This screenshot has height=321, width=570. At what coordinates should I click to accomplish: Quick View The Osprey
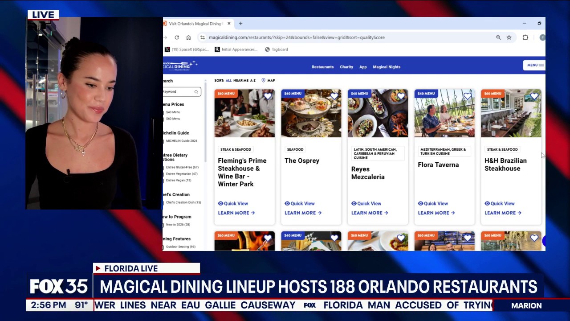300,203
